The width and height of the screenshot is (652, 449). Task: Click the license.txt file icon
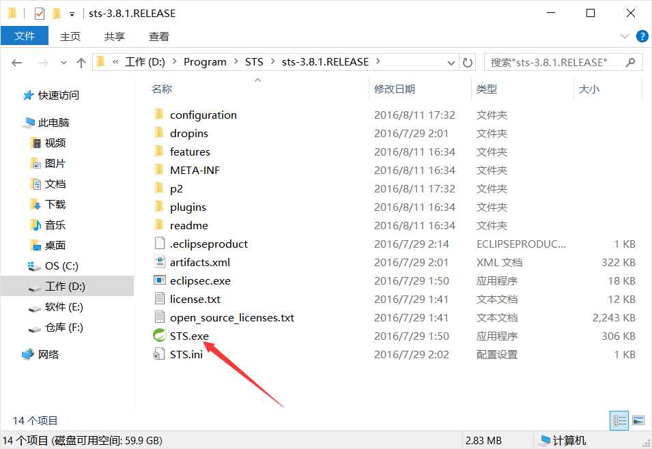[x=160, y=299]
